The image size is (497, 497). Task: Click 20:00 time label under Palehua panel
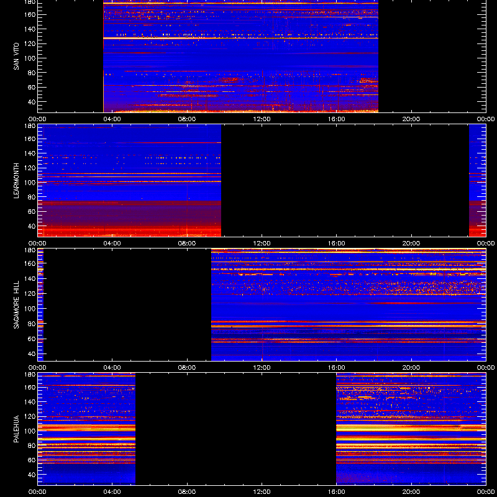(411, 492)
